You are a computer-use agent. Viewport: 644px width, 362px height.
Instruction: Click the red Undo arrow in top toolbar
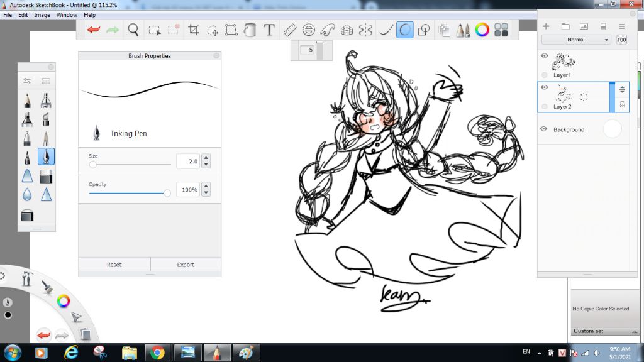pyautogui.click(x=94, y=30)
